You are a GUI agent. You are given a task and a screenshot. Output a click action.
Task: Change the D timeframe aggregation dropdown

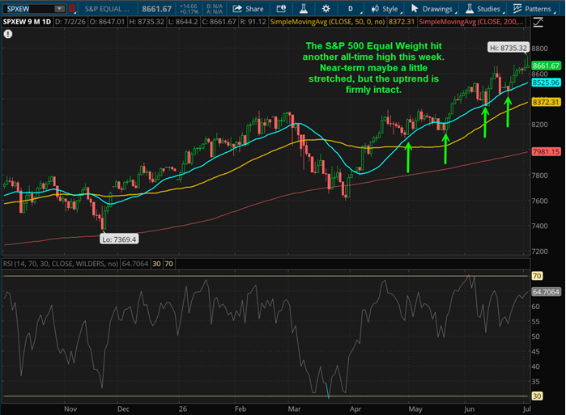(352, 9)
